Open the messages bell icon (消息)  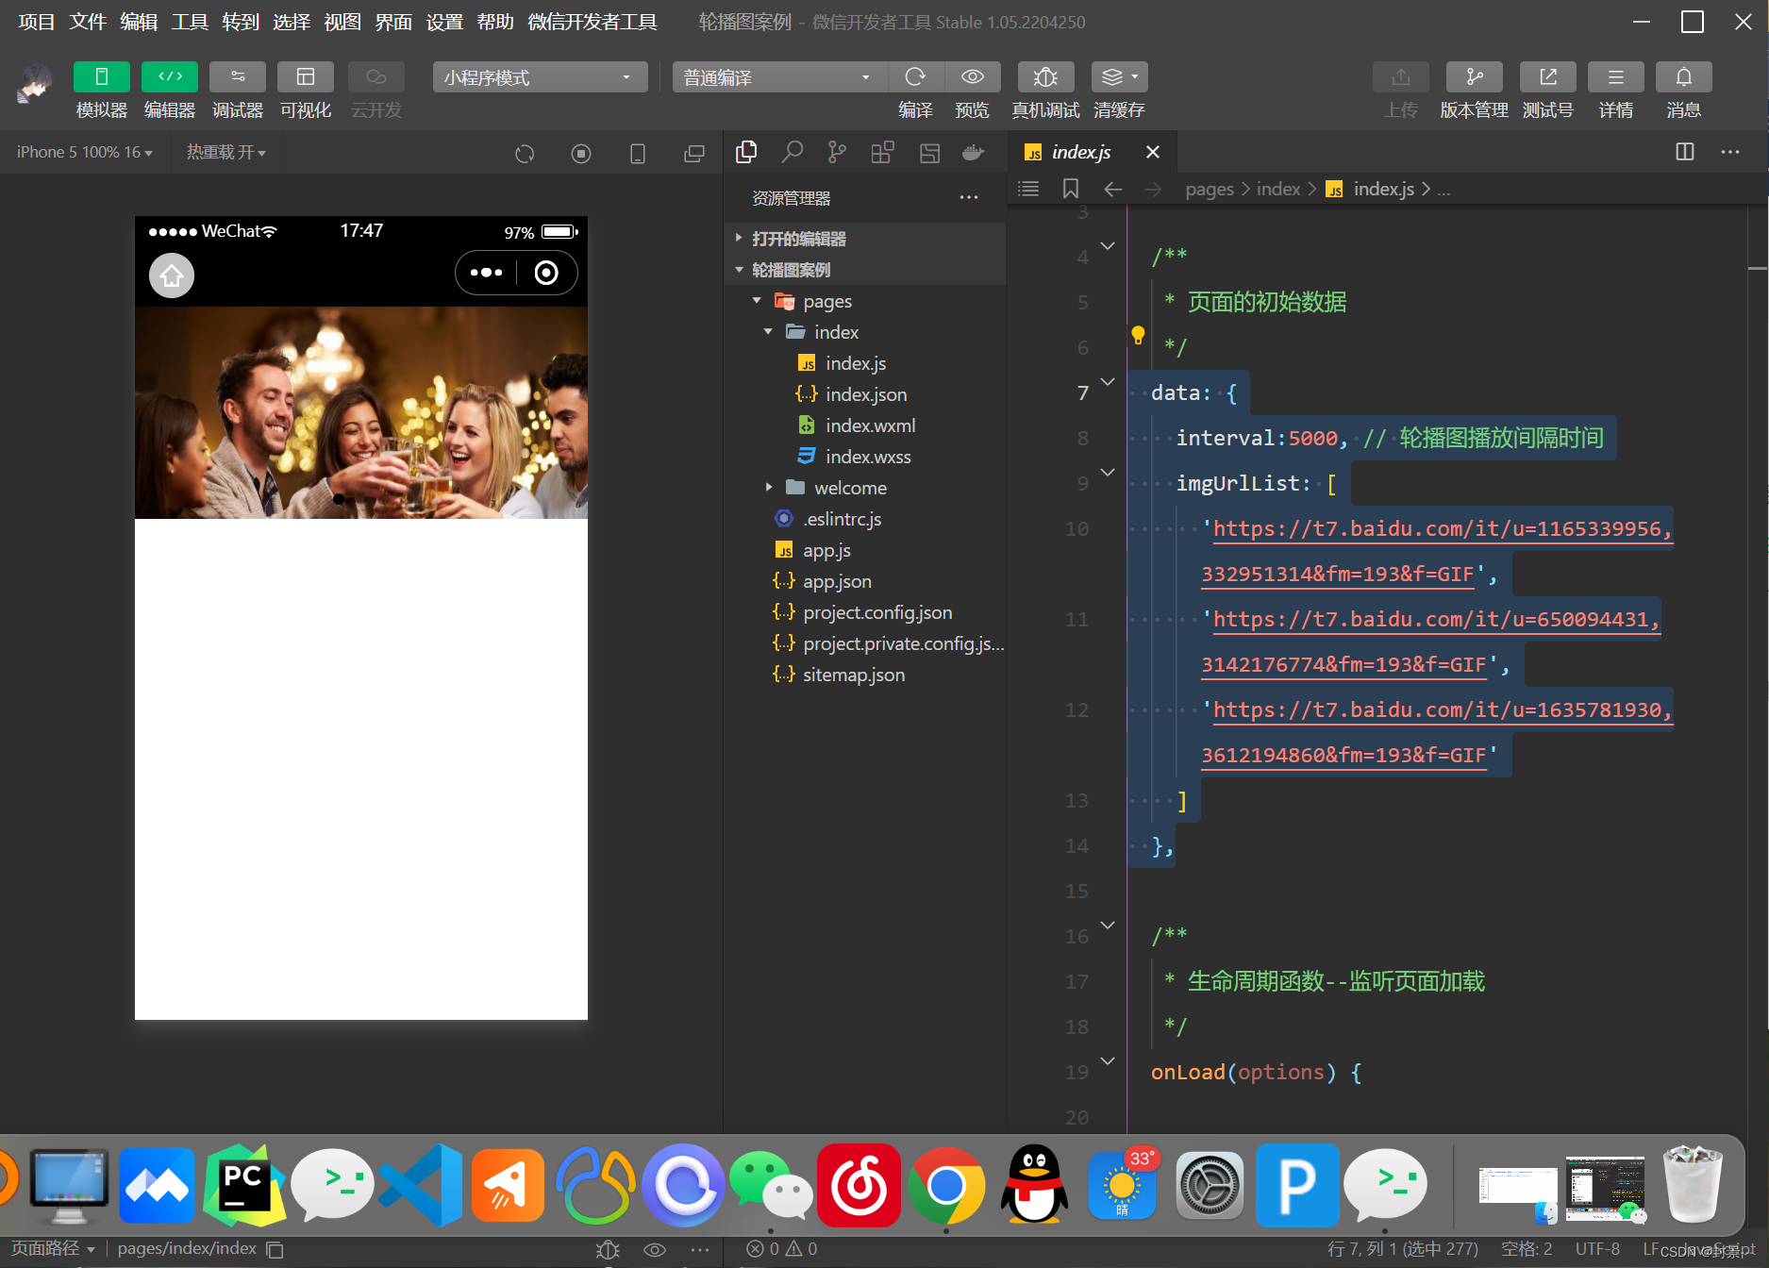click(x=1684, y=77)
